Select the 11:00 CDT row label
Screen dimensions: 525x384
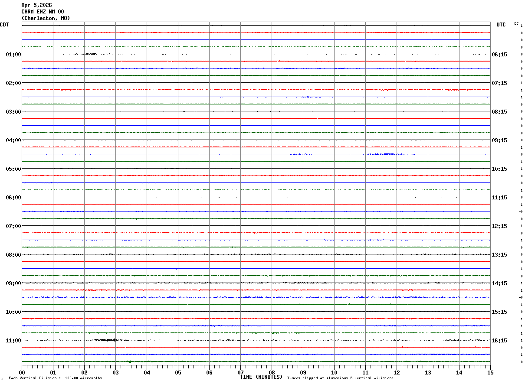pos(13,340)
